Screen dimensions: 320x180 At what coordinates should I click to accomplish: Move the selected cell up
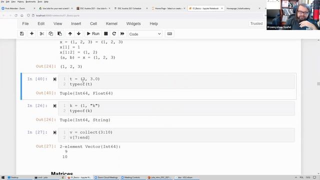click(70, 33)
